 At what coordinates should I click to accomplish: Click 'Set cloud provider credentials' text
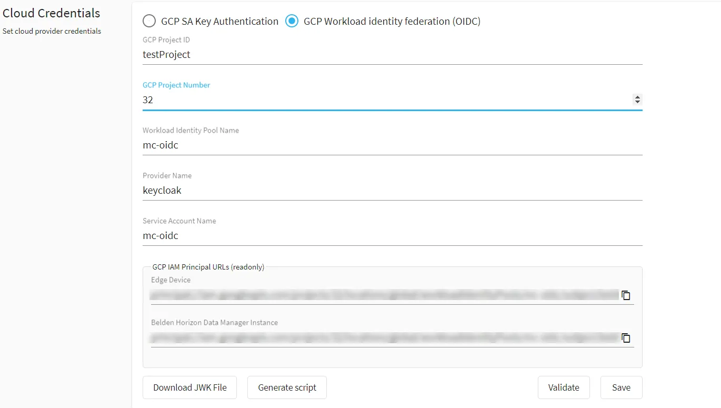[52, 31]
